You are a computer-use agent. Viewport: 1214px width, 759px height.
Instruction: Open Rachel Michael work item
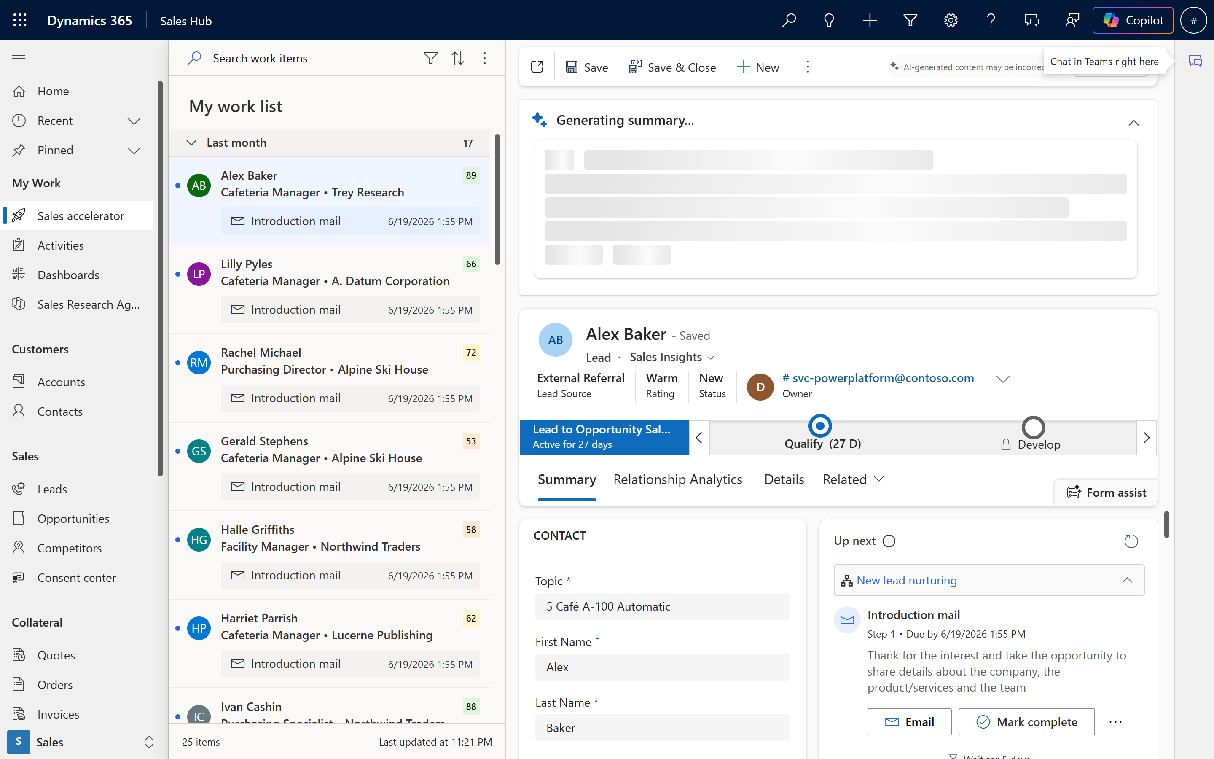(329, 378)
